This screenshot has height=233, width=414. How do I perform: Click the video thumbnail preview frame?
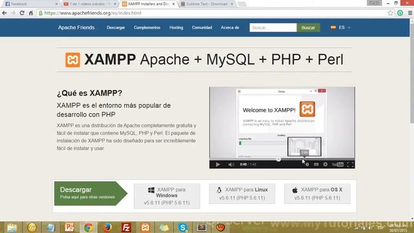[304, 147]
